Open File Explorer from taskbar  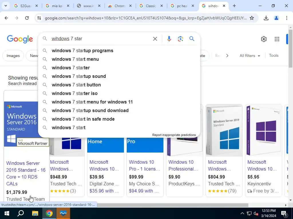pos(35,213)
